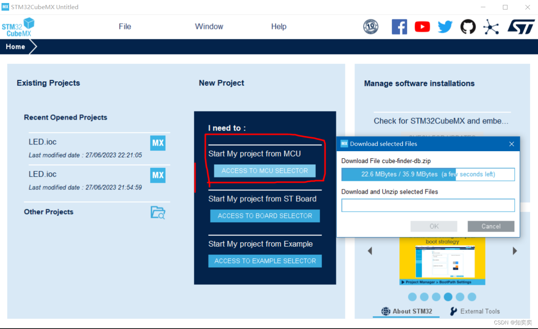Open second LED.ioc project MX icon (21:54:59)
The width and height of the screenshot is (538, 329).
pyautogui.click(x=158, y=175)
